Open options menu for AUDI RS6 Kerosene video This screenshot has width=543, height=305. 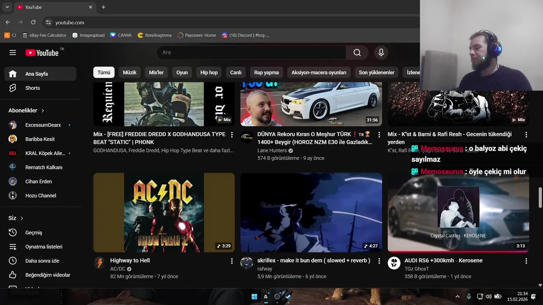pos(526,261)
